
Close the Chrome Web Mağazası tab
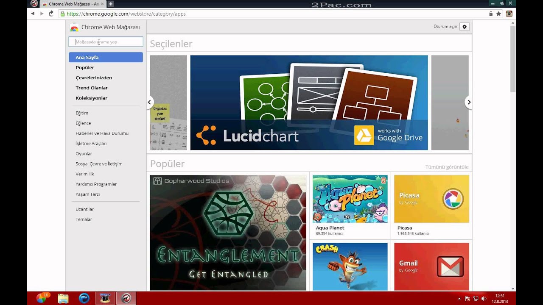pyautogui.click(x=102, y=4)
